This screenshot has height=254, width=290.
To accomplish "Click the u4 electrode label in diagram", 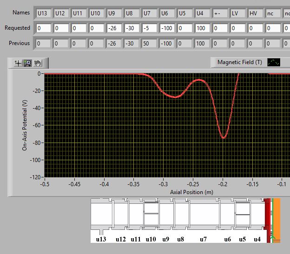I will 257,239.
